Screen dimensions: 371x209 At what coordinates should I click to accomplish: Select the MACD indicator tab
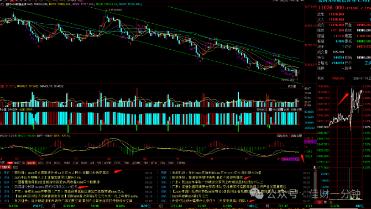[x=31, y=163]
